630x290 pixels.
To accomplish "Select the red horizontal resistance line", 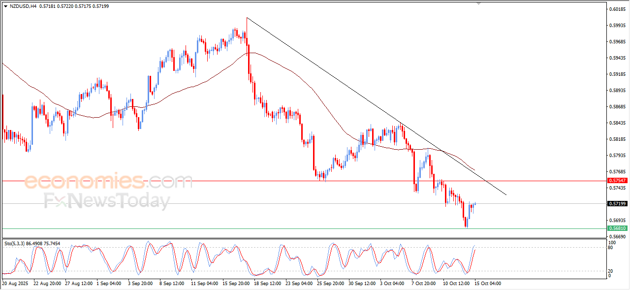I will [197, 181].
